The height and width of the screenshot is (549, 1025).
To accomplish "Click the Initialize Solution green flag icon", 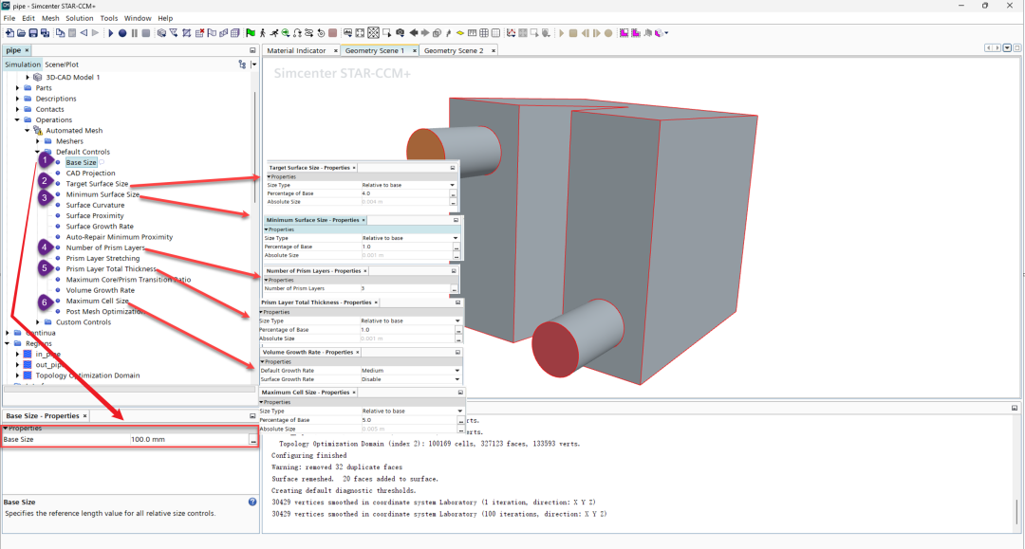I will click(251, 32).
